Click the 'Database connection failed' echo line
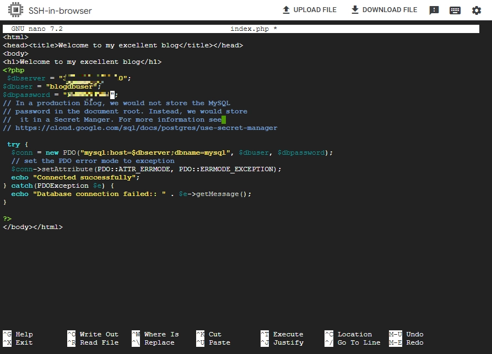 (x=131, y=194)
